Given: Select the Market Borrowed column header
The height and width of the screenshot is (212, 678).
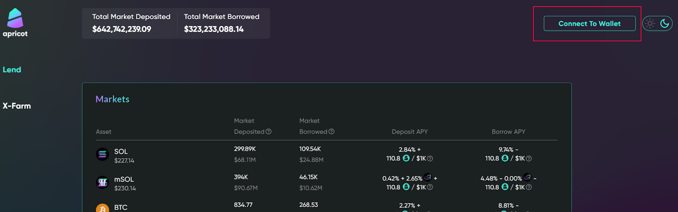Looking at the screenshot, I should (x=317, y=126).
